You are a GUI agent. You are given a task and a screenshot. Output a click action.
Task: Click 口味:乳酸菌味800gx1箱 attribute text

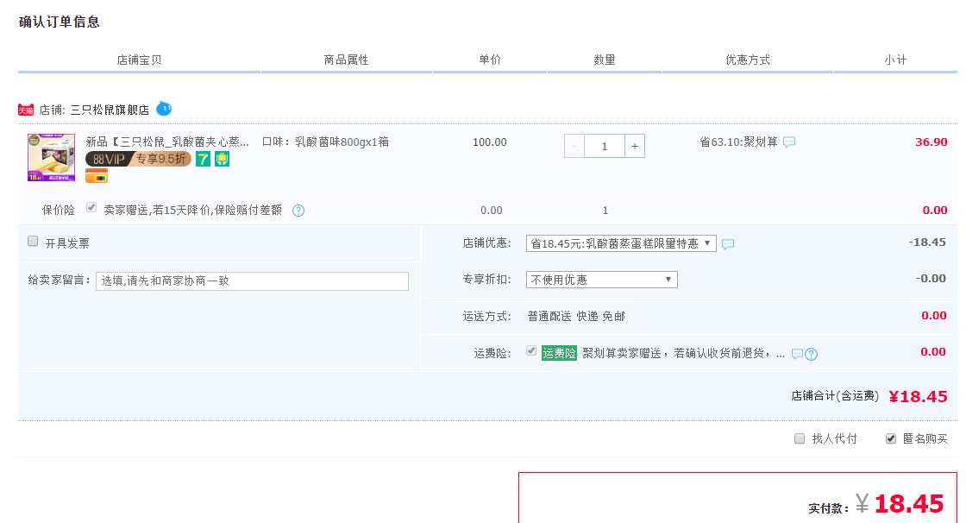pos(325,142)
